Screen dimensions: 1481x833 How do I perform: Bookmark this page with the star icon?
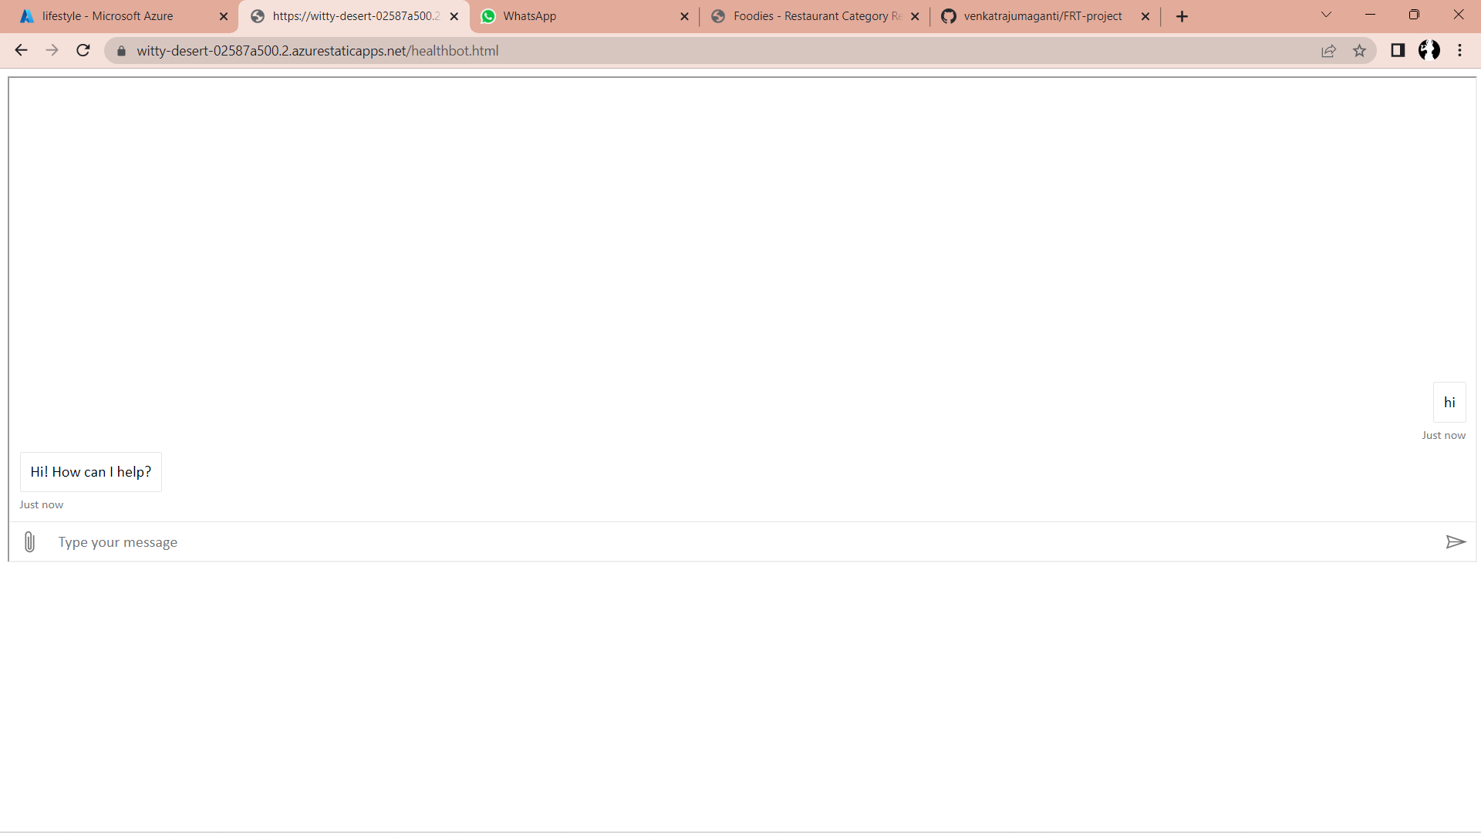tap(1359, 51)
